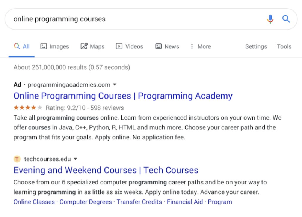Open the Videos results tab
The height and width of the screenshot is (217, 302).
pyautogui.click(x=130, y=46)
